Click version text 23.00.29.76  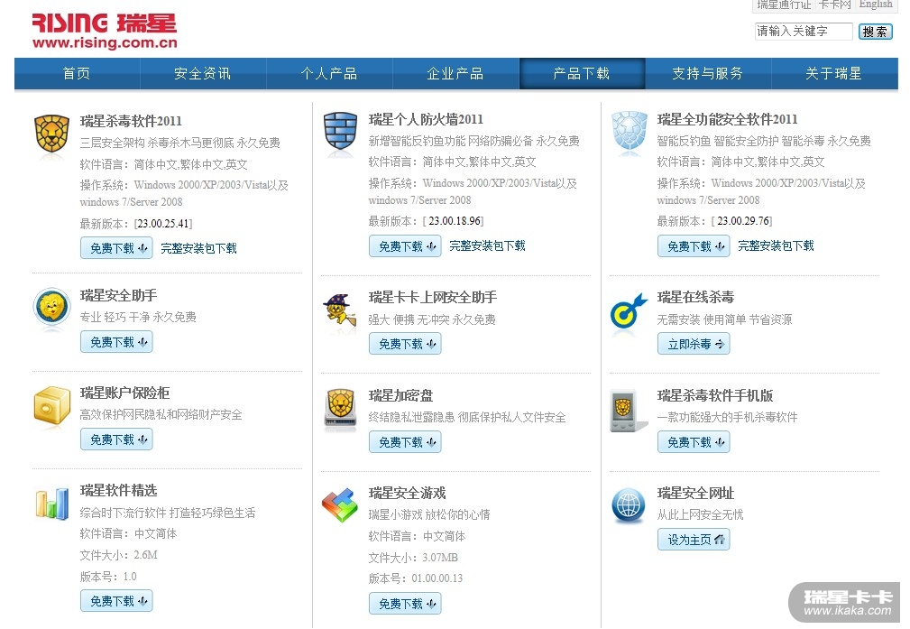(743, 221)
